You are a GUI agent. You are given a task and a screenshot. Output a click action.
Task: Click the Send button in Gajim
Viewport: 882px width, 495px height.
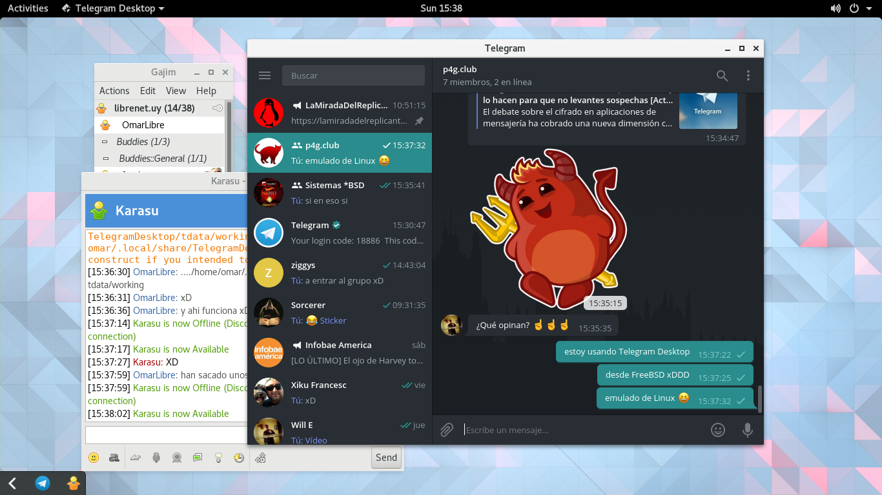[386, 458]
